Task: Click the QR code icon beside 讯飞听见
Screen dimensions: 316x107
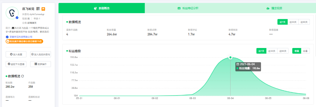Action: tap(38, 9)
